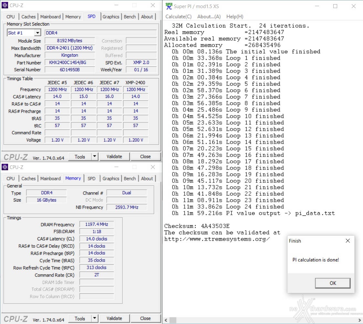Viewport: 363px width, 324px height.
Task: Open the Caches tab in top CPU-Z window
Action: 28,17
